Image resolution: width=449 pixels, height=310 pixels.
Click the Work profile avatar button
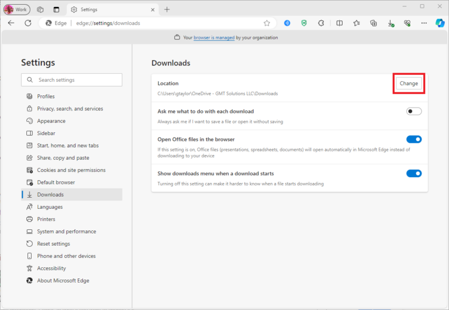[16, 9]
